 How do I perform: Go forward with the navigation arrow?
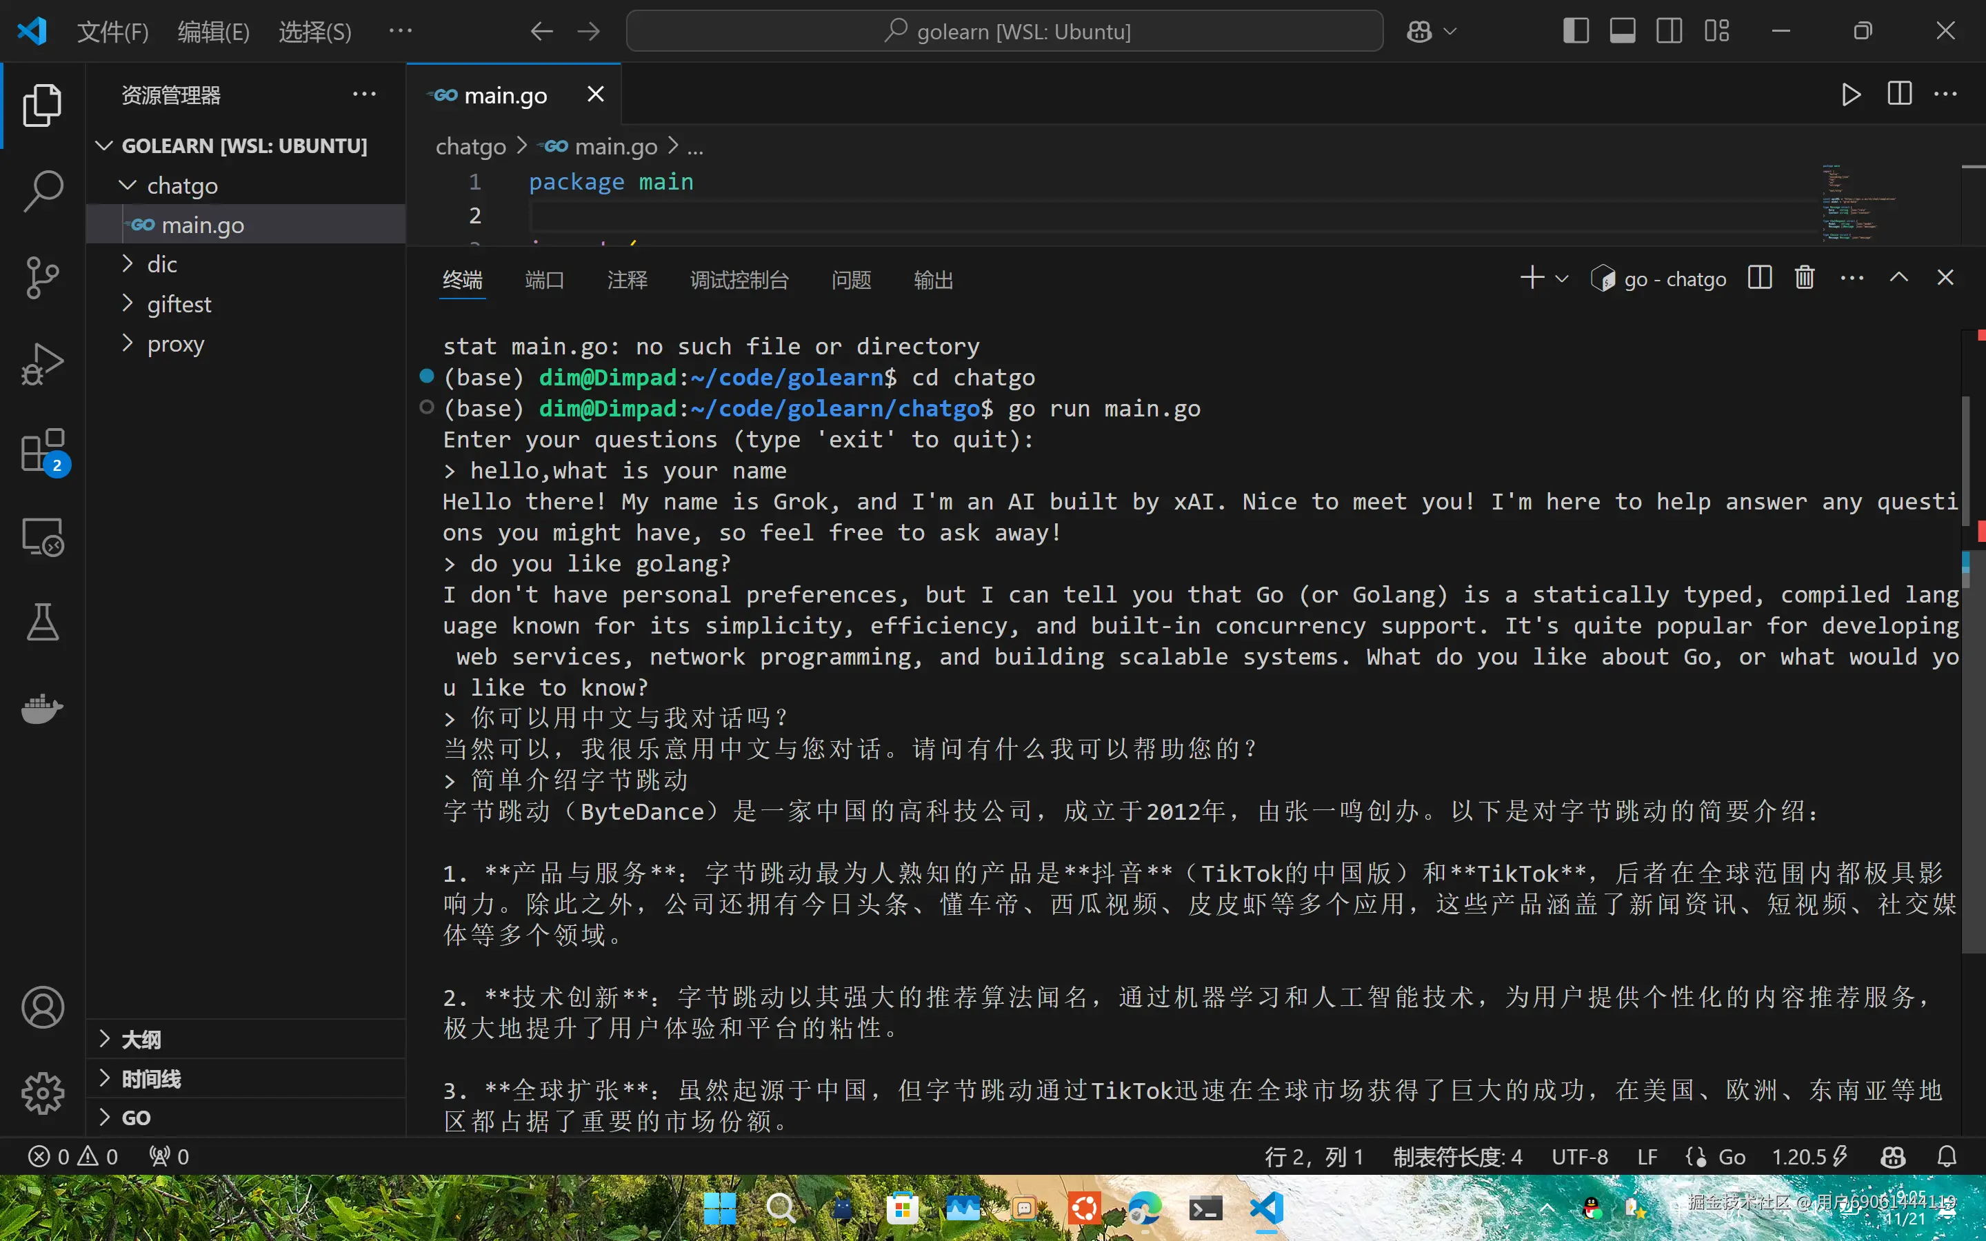pos(588,31)
